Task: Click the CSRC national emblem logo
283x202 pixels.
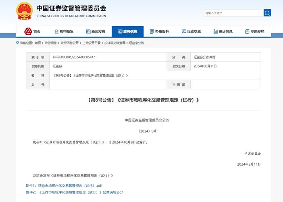Action: pyautogui.click(x=24, y=11)
